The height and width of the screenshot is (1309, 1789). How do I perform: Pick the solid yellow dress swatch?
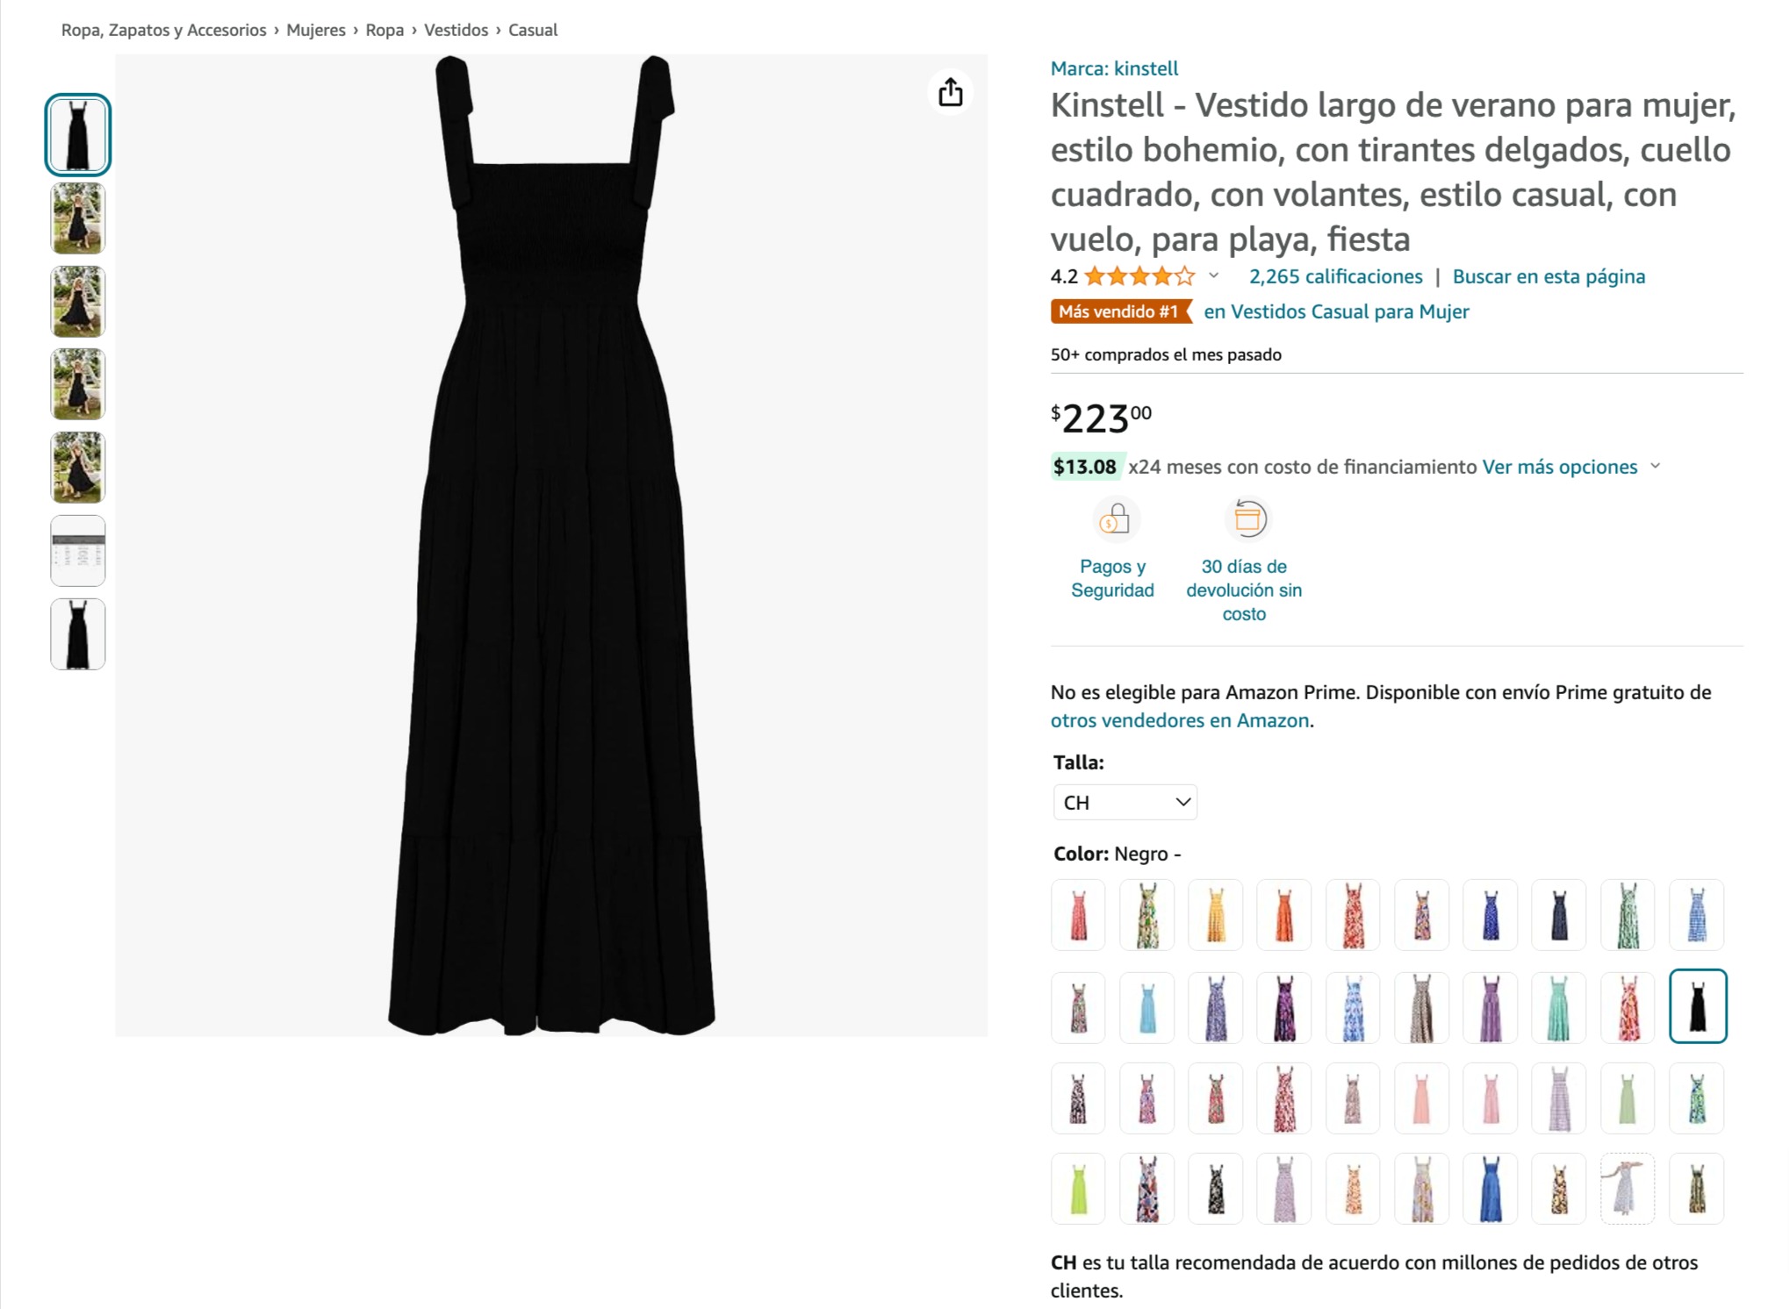[1215, 915]
